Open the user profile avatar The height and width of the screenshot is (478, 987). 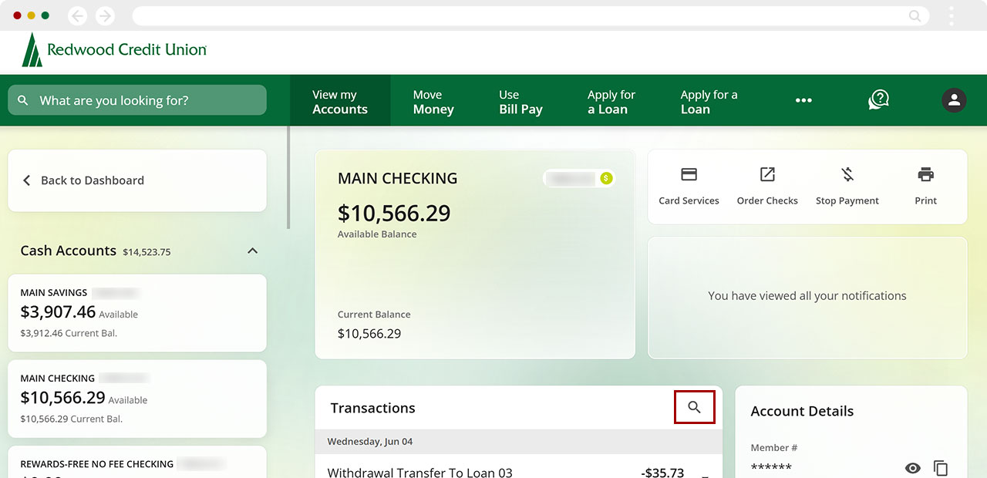pyautogui.click(x=954, y=100)
